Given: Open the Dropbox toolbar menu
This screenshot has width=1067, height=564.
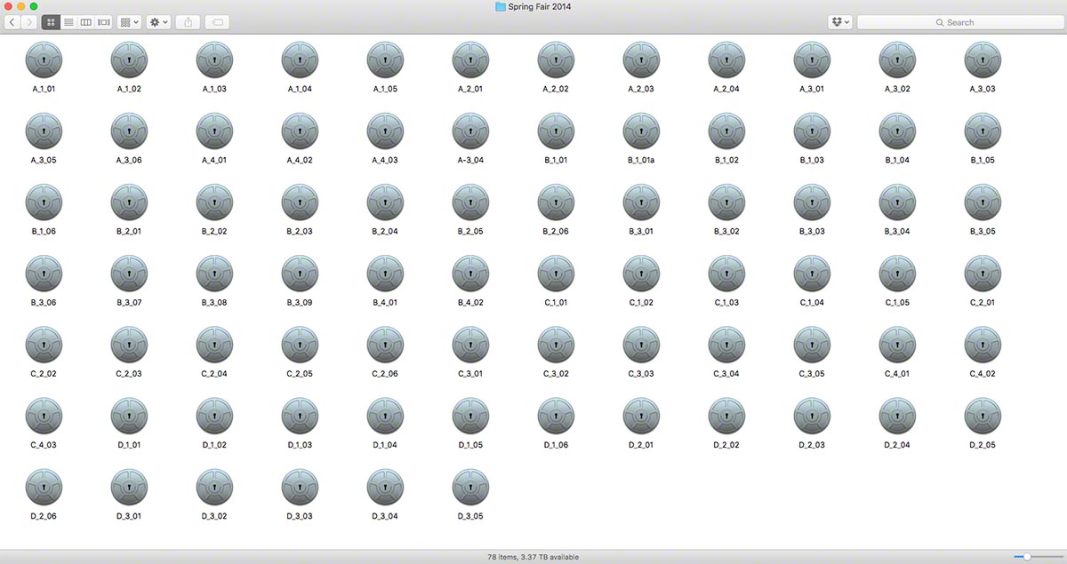Looking at the screenshot, I should 840,22.
